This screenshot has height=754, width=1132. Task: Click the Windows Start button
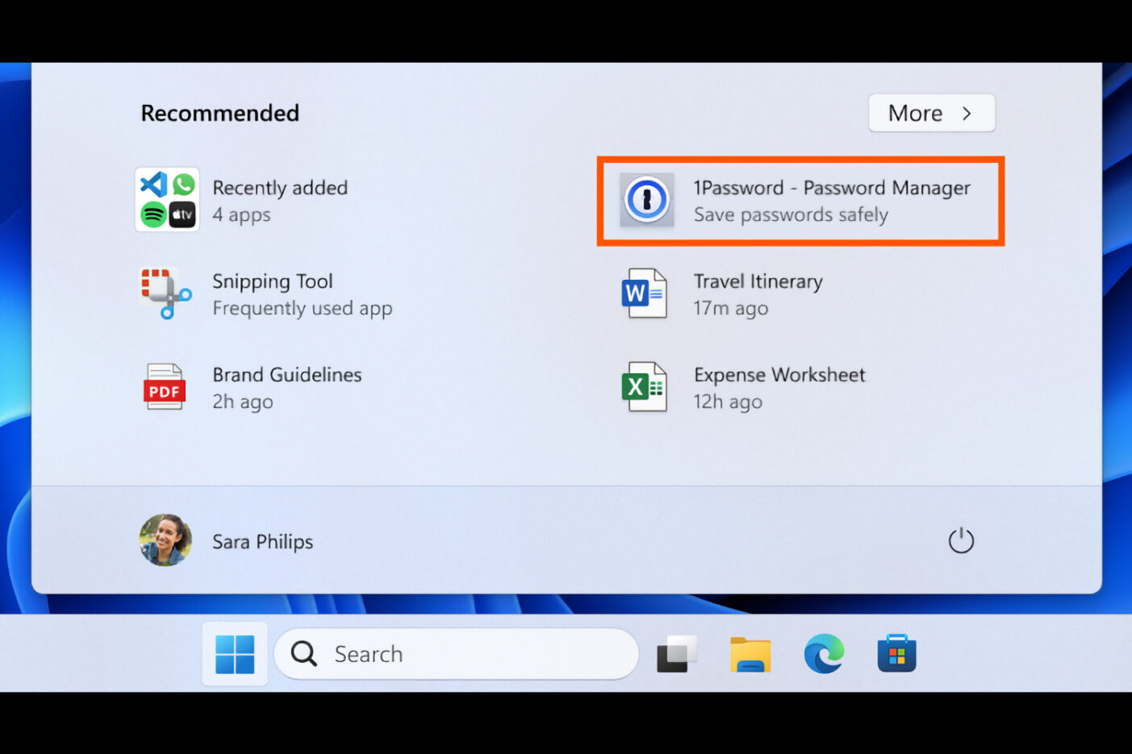point(235,654)
